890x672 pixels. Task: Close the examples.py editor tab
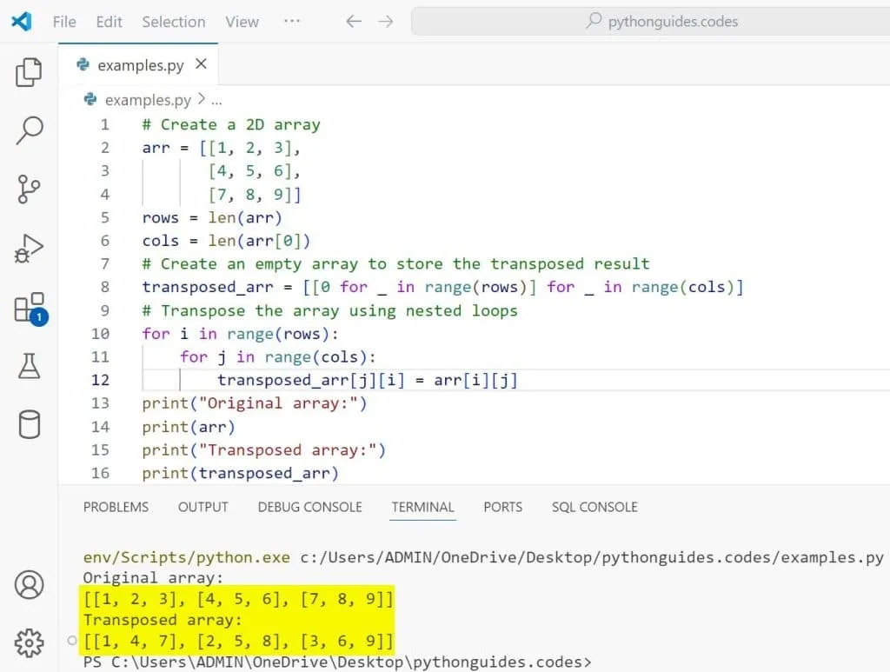click(201, 64)
